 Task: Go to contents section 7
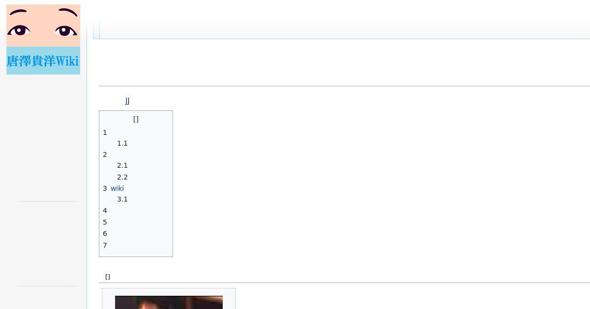105,245
